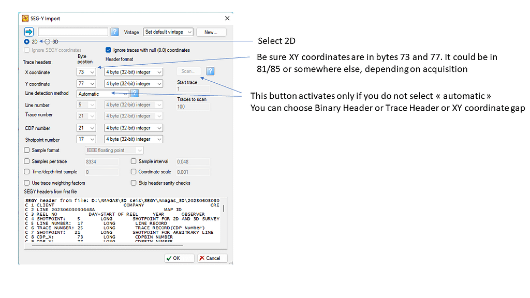This screenshot has width=530, height=298.
Task: Click the New... vintage button
Action: pos(211,32)
